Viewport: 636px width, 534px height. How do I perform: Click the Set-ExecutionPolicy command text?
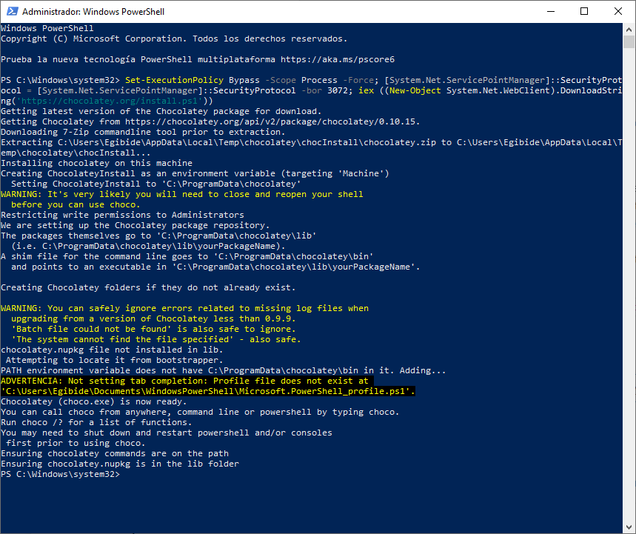click(x=174, y=80)
